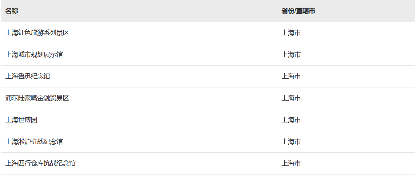Image resolution: width=415 pixels, height=176 pixels.
Task: Click the empty area of the 上海世博园 row
Action: tap(159, 120)
